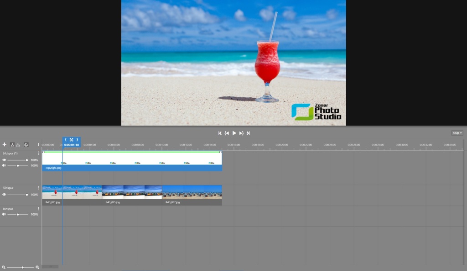Image resolution: width=467 pixels, height=271 pixels.
Task: Open the timeline toolbar three-dot menu
Action: click(39, 145)
